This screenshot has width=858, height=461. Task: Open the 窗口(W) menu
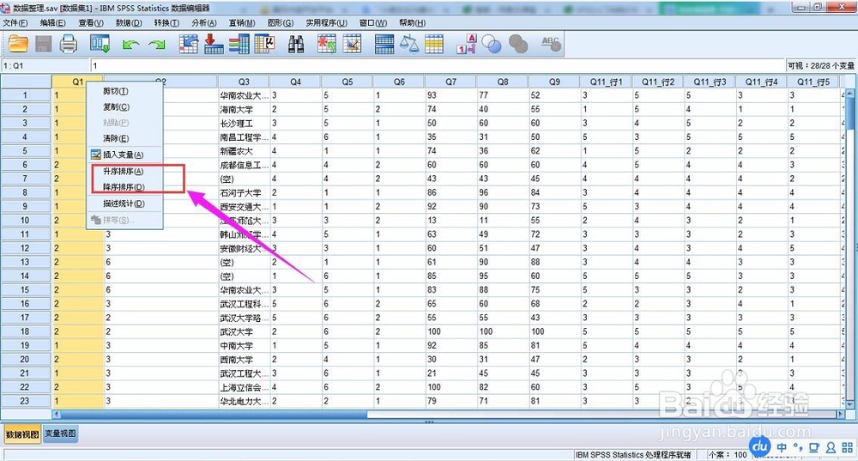pos(373,23)
